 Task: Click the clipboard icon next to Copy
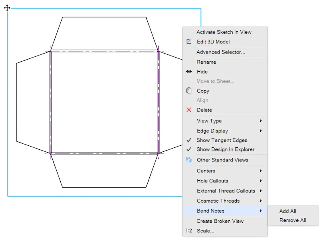pyautogui.click(x=189, y=91)
